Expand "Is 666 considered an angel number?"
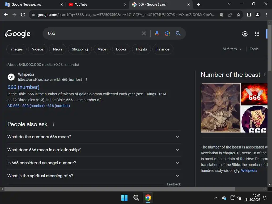The width and height of the screenshot is (272, 204). 94,163
